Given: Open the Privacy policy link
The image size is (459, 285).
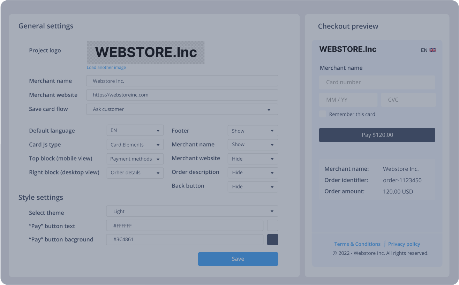Looking at the screenshot, I should 404,244.
